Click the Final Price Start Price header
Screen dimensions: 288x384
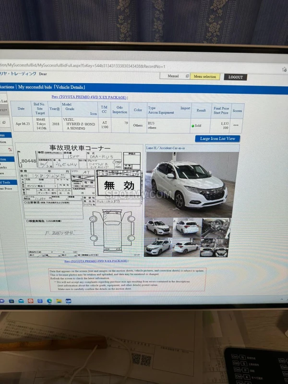221,110
